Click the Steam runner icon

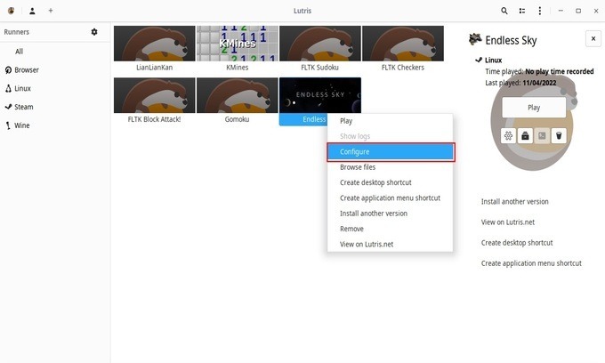tap(8, 107)
